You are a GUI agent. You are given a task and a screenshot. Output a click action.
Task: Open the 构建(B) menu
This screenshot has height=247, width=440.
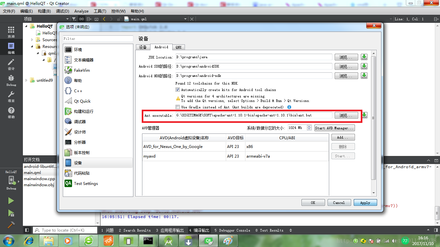coord(44,11)
